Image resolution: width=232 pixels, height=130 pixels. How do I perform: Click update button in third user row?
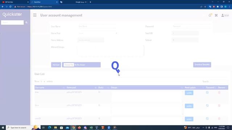189,119
